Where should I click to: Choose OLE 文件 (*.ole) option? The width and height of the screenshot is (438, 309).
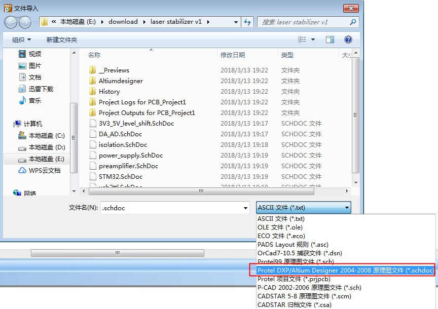[346, 227]
